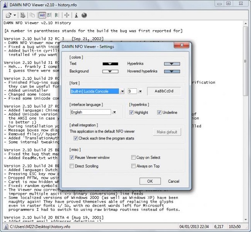Click the 'DAMN NFO Viewer v2.10 History' heading line
Screen dimensions: 251x232
click(x=37, y=23)
